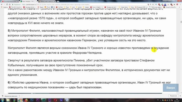Open the ВК bookmark
Screen dimensions: 182x102
53,7
